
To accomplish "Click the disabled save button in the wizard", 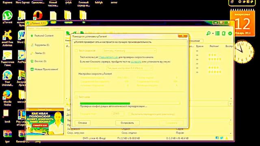I will 171,123.
